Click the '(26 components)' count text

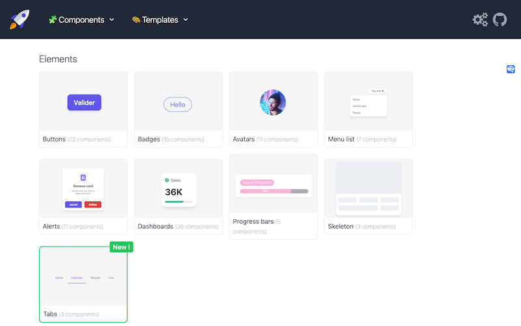[x=197, y=226]
